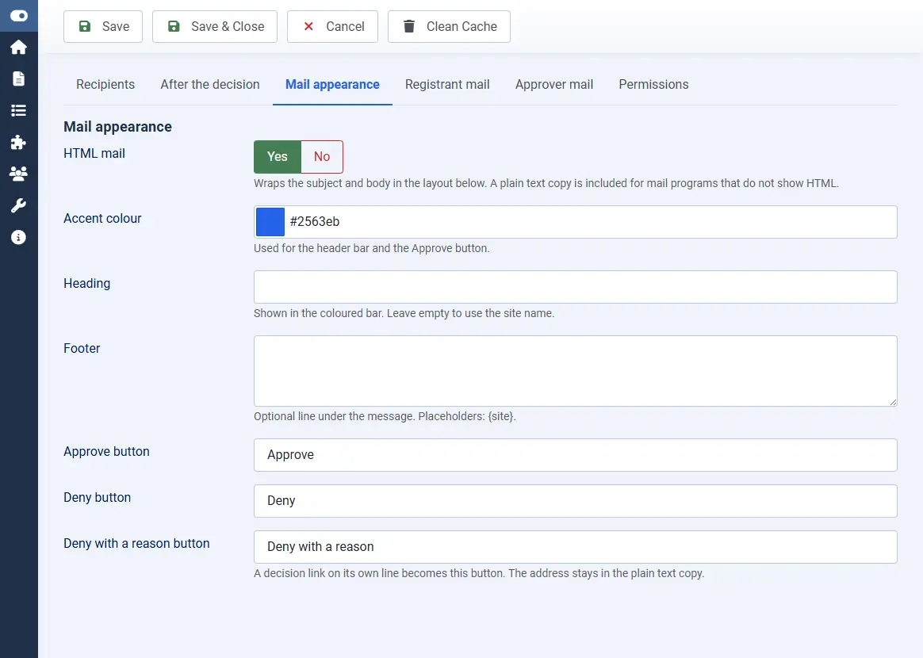Click the 'Heading' field label
This screenshot has height=658, width=923.
coord(86,283)
